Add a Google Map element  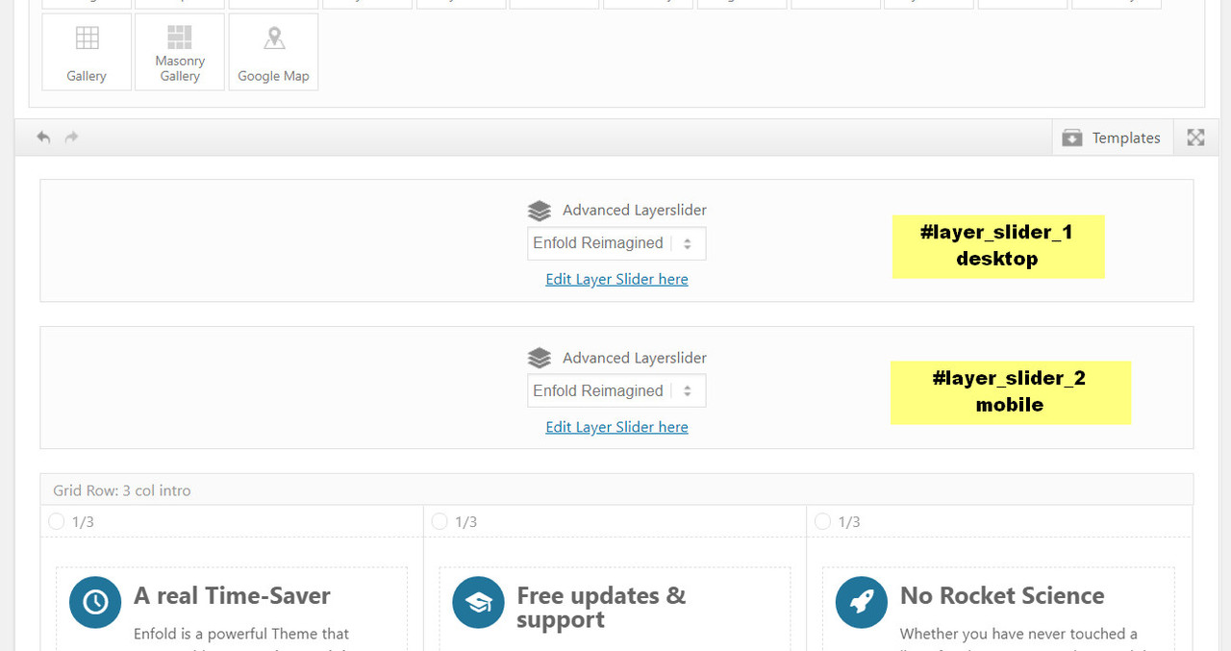coord(273,52)
